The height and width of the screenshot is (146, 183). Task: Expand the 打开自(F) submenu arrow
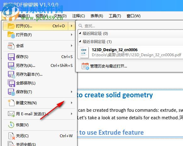tap(72, 35)
